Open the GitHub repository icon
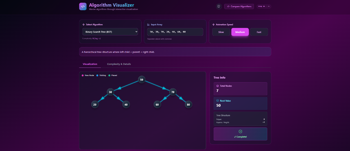Viewport: 350px width, 151px height. [x=219, y=6]
